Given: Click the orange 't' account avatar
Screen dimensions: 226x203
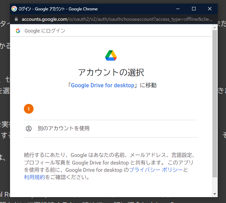Looking at the screenshot, I should click(x=29, y=109).
